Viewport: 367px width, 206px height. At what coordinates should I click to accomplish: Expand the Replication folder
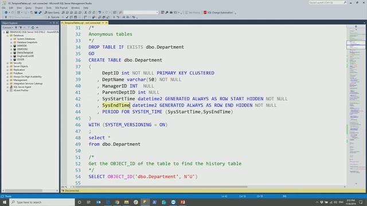coord(7,70)
